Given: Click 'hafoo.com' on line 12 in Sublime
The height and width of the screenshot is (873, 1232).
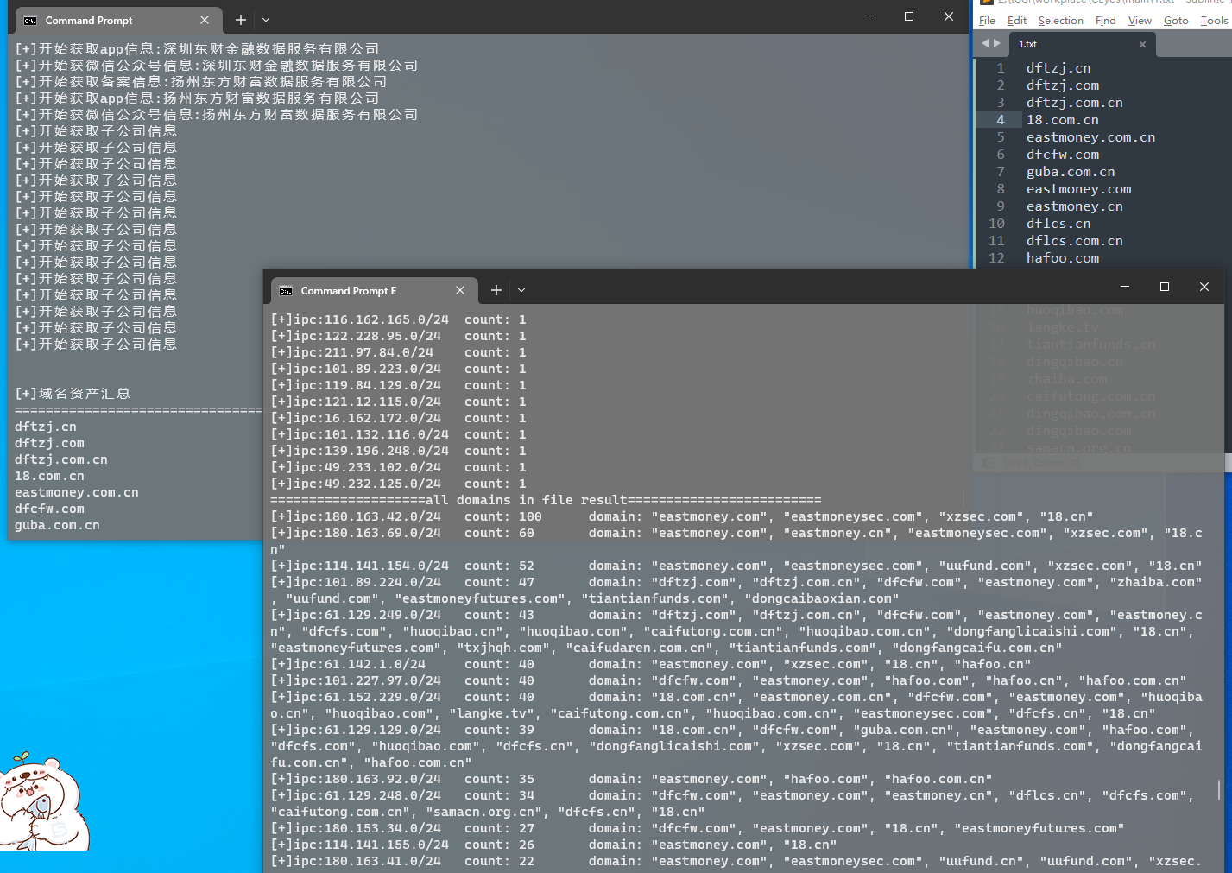Looking at the screenshot, I should point(1063,258).
